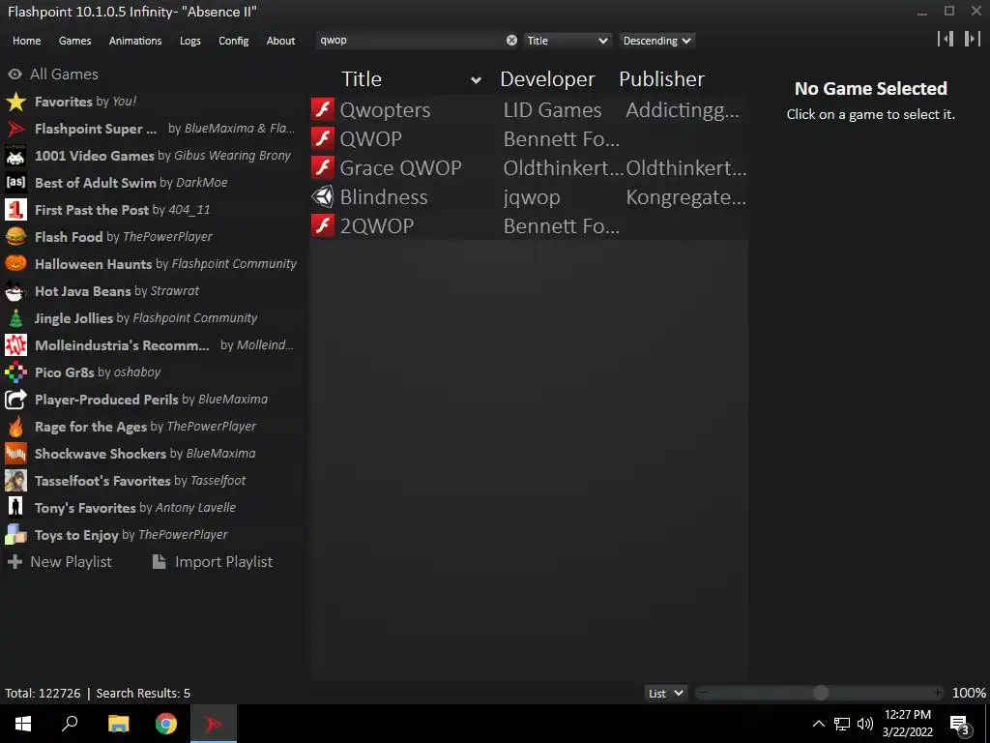Open the List layout dropdown

665,693
